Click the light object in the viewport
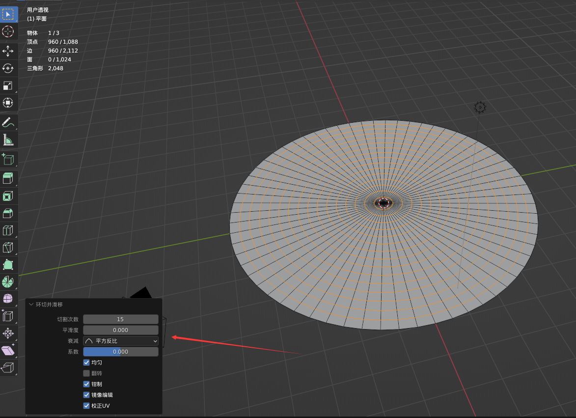 click(x=480, y=107)
